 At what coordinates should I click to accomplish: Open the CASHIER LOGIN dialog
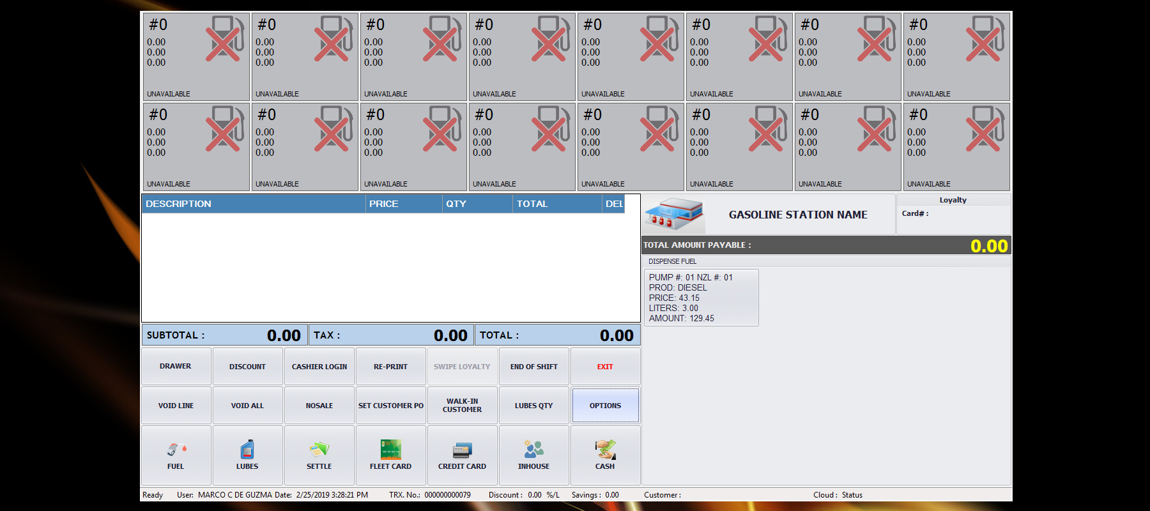point(319,367)
